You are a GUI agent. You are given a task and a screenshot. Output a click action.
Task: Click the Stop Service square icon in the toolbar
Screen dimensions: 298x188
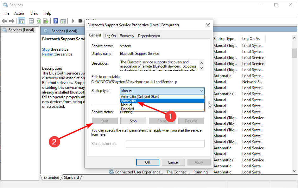tap(80, 21)
